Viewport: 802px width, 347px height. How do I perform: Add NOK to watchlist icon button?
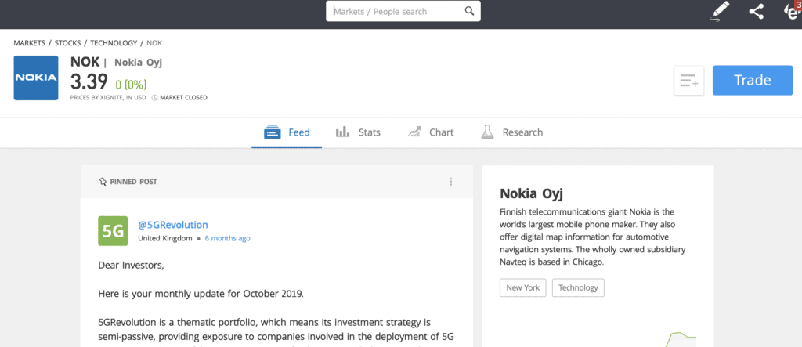pos(689,81)
